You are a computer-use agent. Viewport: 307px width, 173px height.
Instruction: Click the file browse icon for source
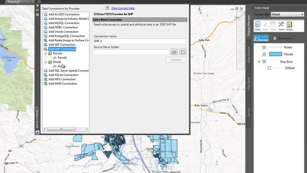(x=174, y=51)
